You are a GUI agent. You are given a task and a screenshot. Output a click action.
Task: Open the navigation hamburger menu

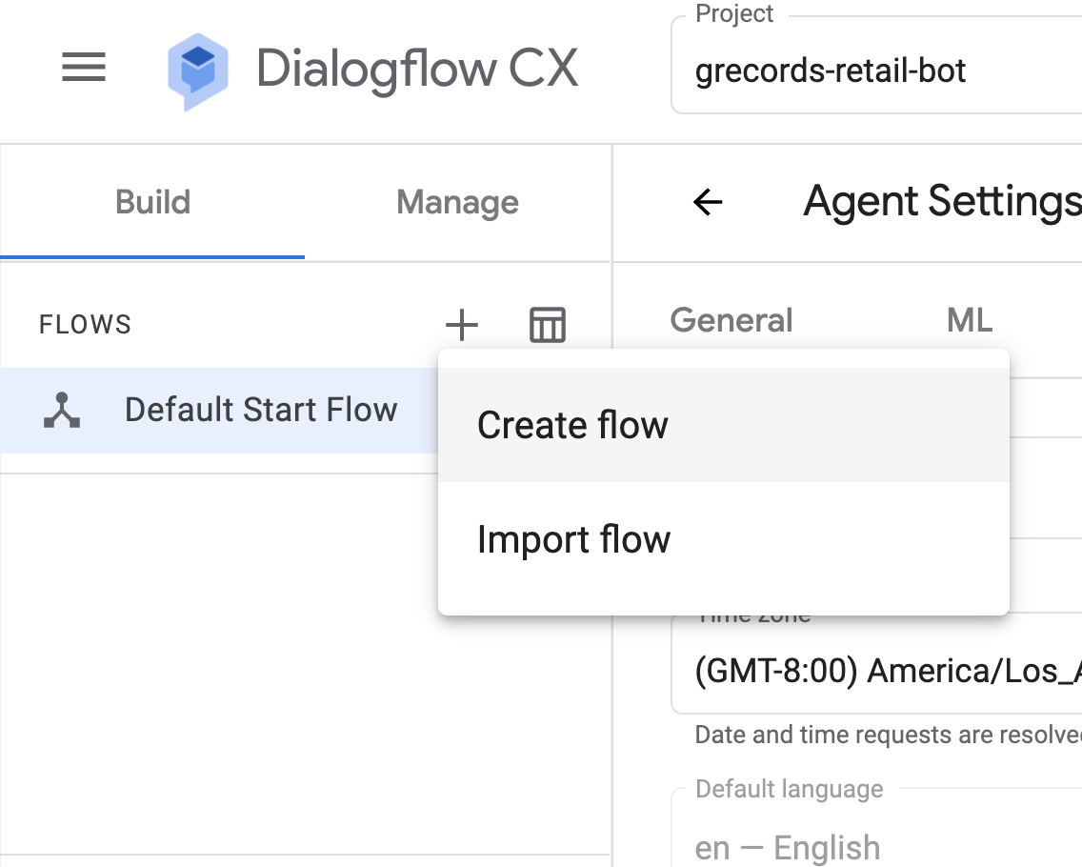84,68
